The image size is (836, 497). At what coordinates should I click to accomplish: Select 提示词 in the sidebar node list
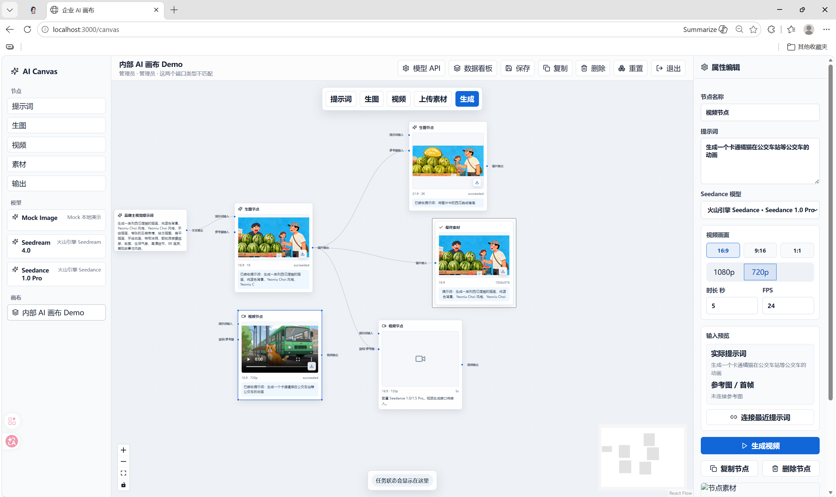coord(56,106)
